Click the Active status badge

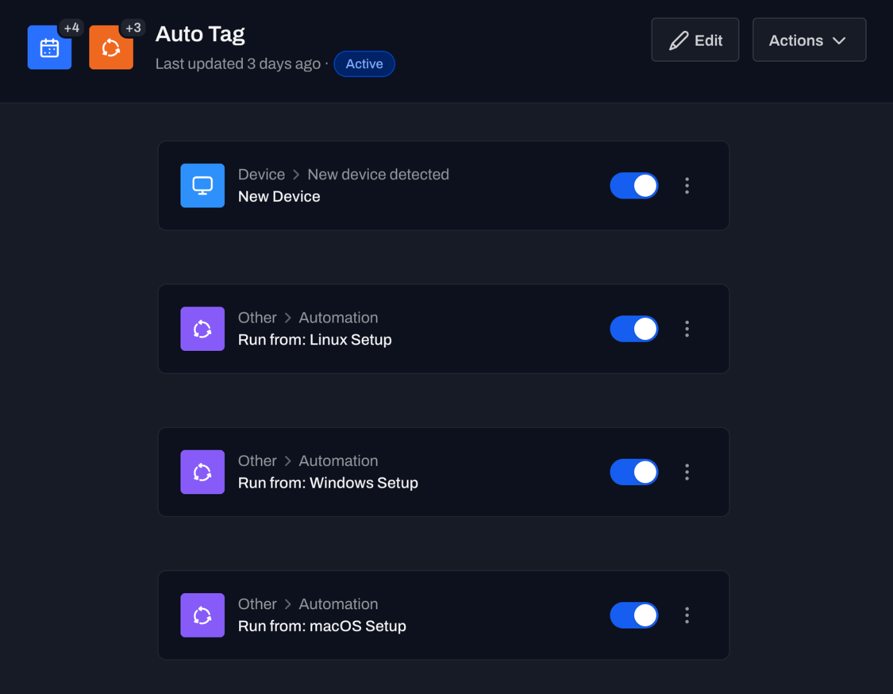click(x=364, y=64)
